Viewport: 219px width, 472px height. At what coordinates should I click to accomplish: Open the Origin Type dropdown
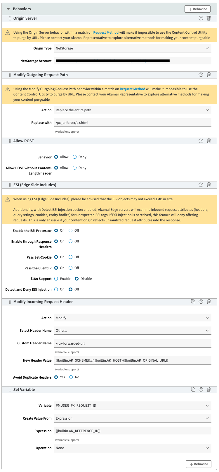click(133, 48)
